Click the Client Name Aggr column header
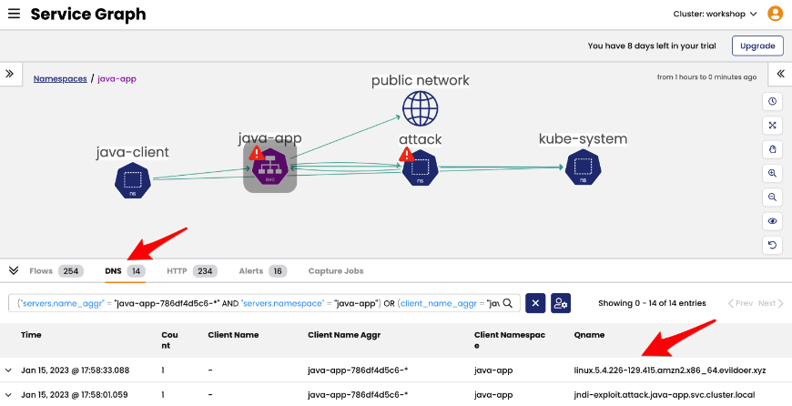The height and width of the screenshot is (406, 792). click(344, 335)
